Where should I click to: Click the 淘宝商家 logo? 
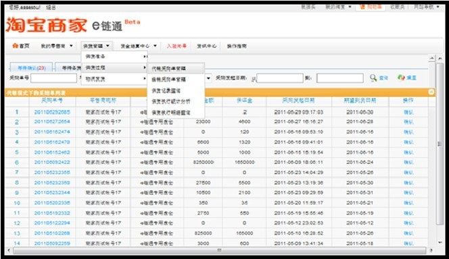46,25
